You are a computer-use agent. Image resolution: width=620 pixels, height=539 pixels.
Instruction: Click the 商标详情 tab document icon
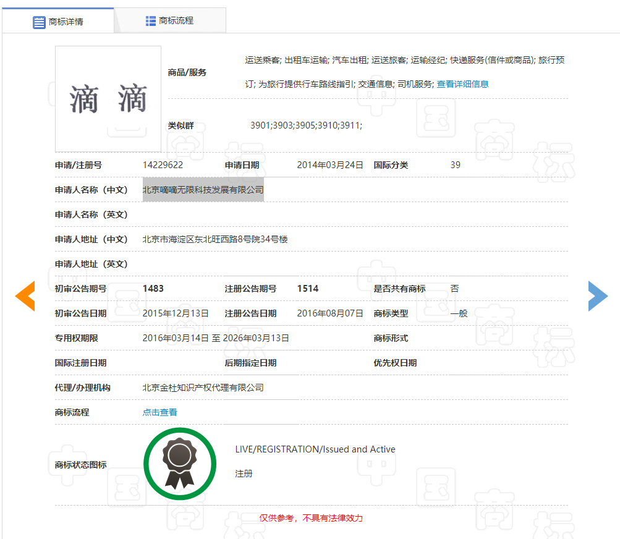click(39, 22)
